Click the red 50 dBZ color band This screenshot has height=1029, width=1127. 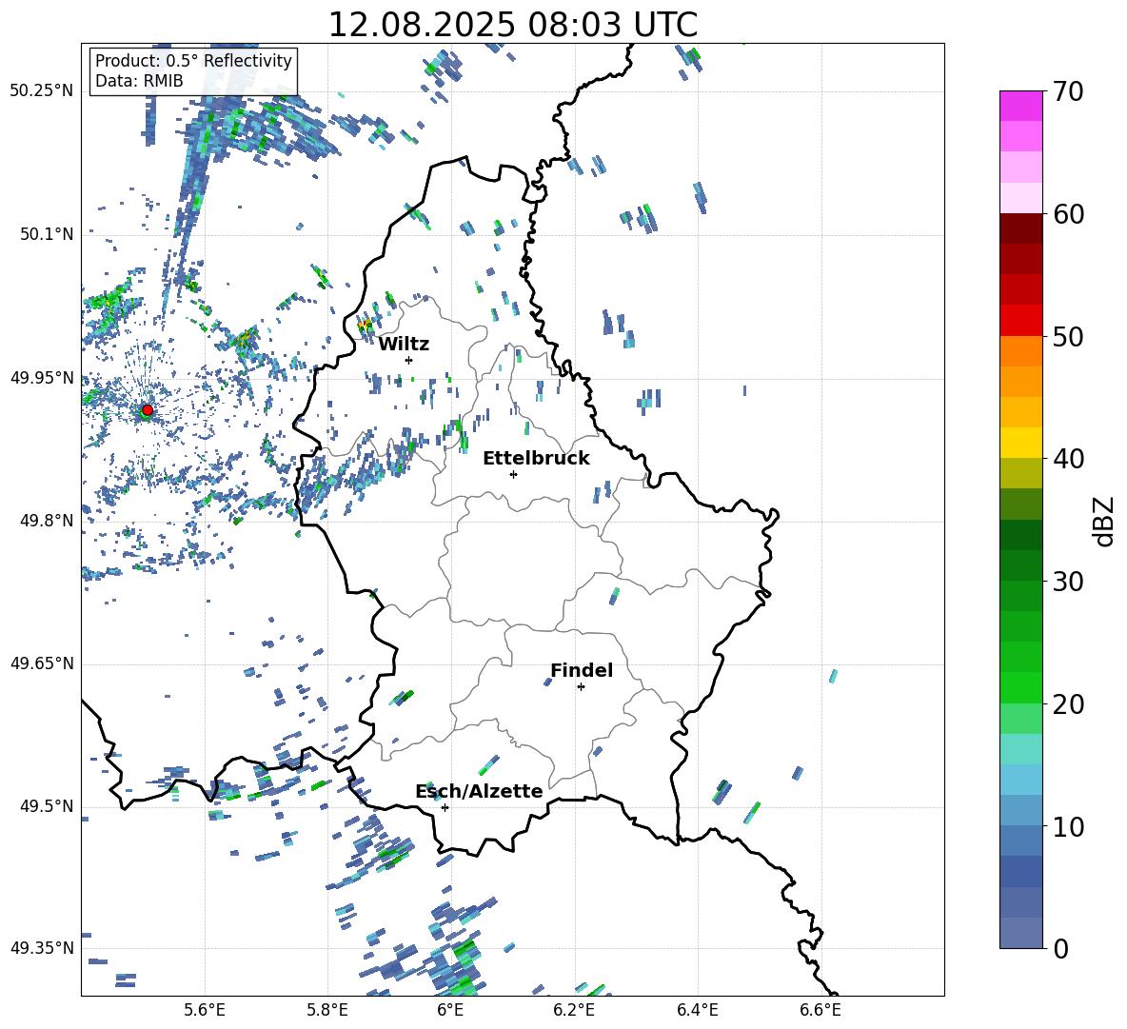[x=1020, y=320]
